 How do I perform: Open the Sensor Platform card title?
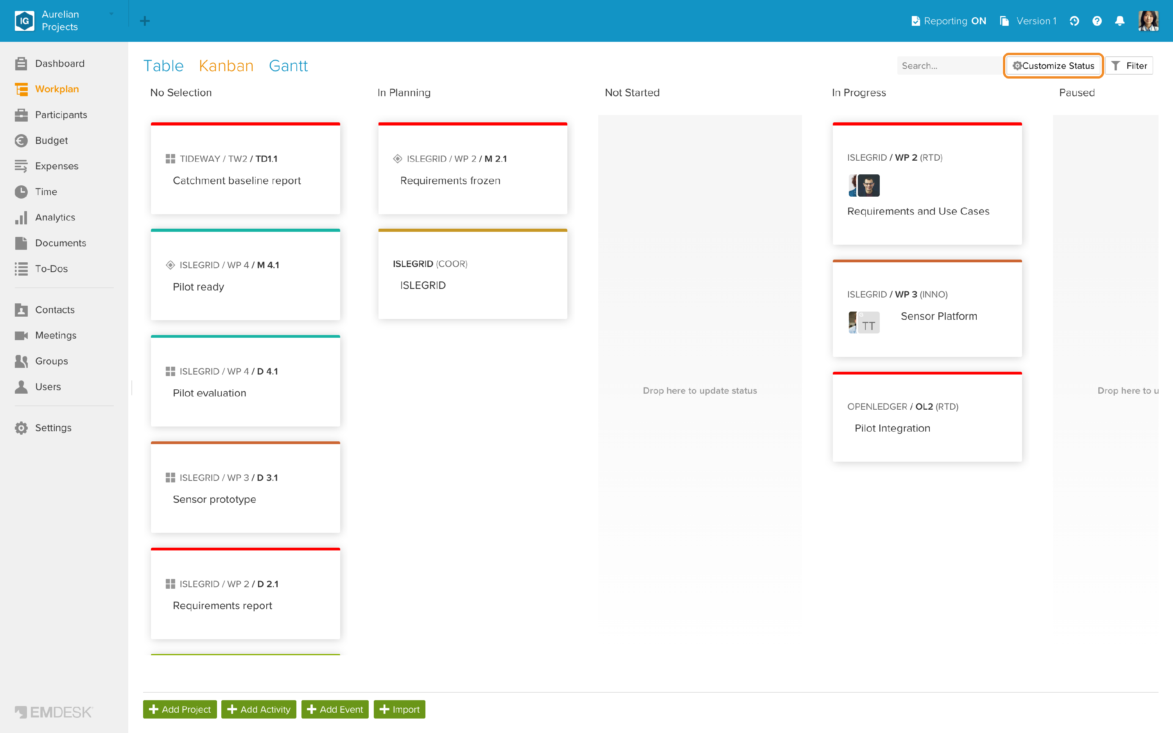(939, 316)
